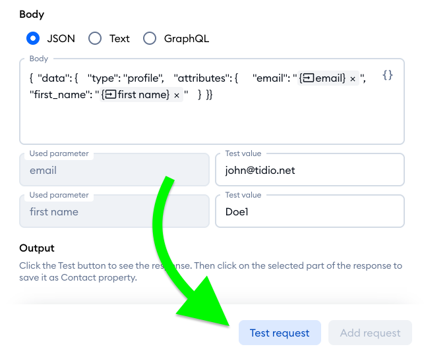Click the curly braces insert-variable icon

(388, 76)
